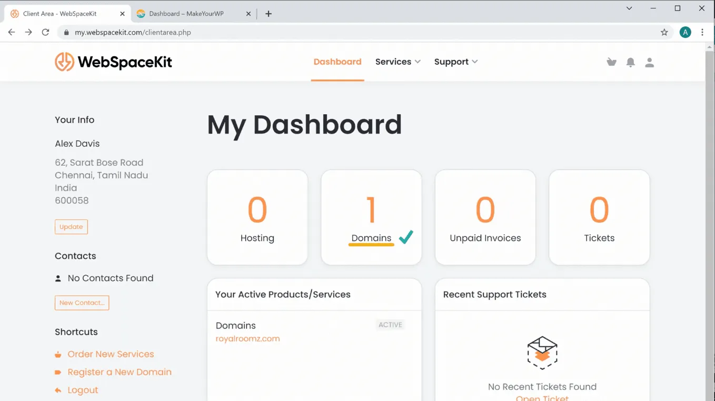Switch to Dashboard – MakeYourWP tab
715x401 pixels.
point(186,14)
